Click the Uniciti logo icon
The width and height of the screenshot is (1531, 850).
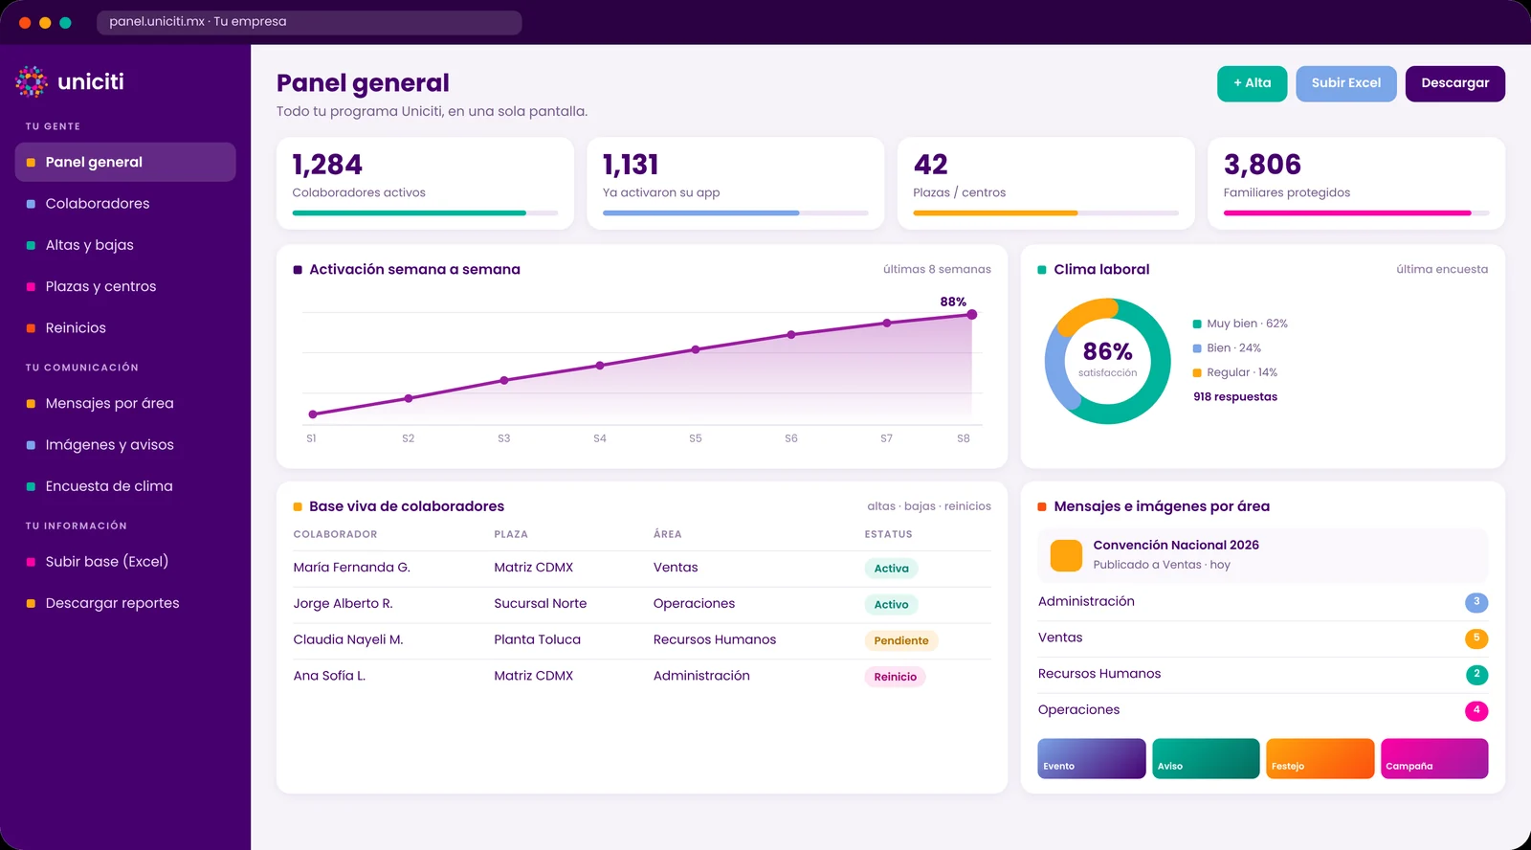[32, 82]
